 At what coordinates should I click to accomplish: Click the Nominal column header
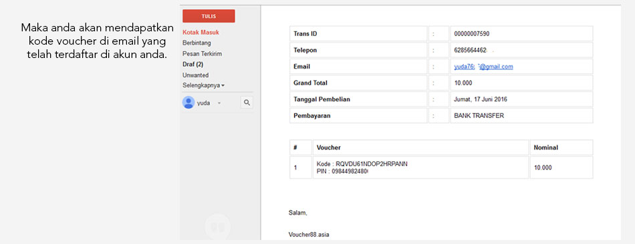click(x=545, y=148)
